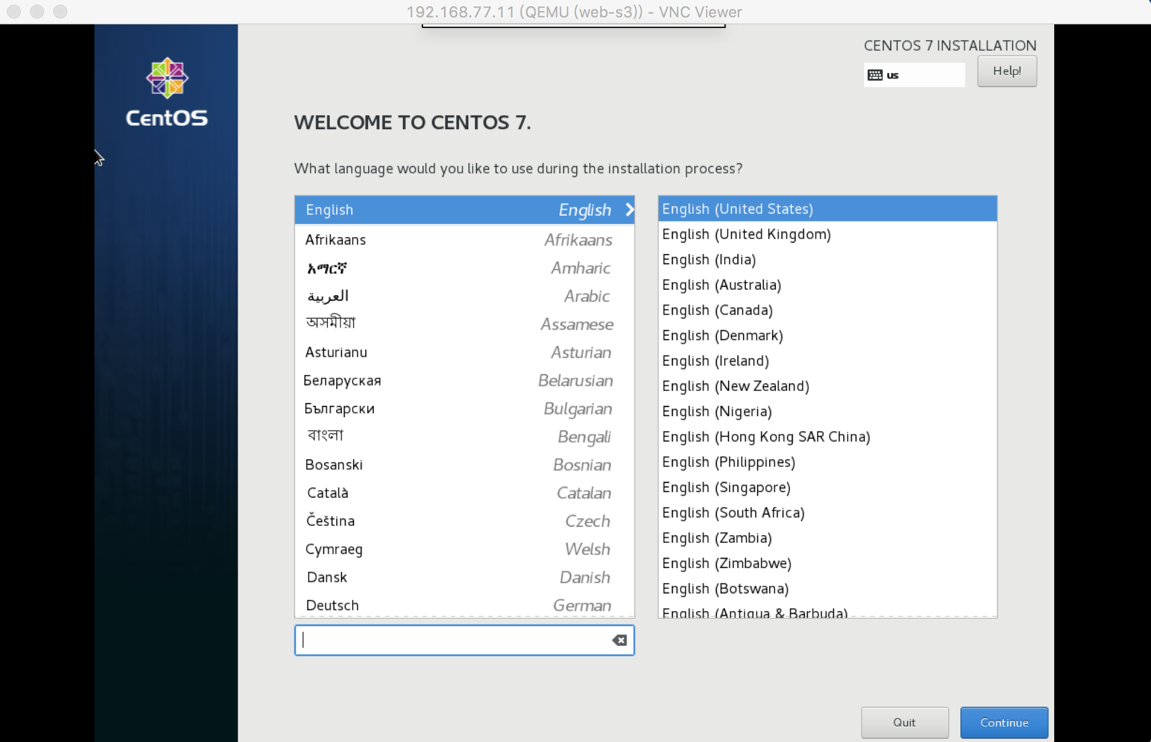The height and width of the screenshot is (742, 1151).
Task: Click the chevron arrow on English row
Action: click(x=629, y=210)
